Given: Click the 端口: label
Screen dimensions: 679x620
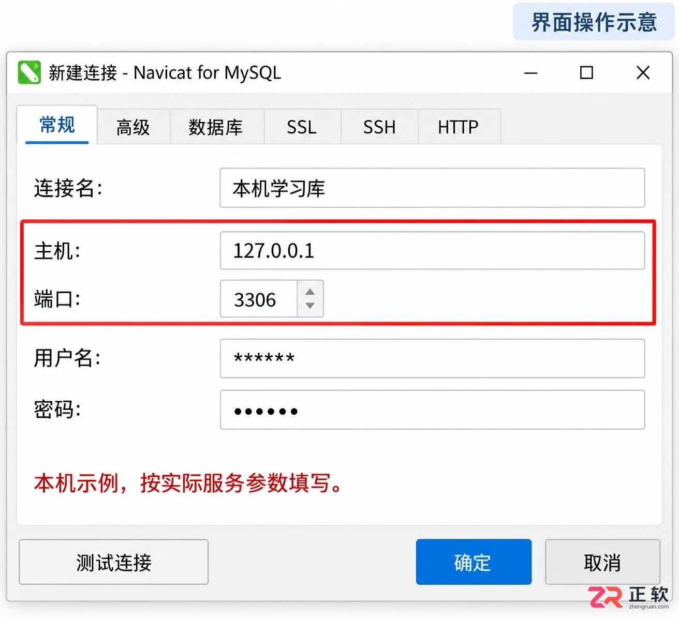Looking at the screenshot, I should point(57,299).
